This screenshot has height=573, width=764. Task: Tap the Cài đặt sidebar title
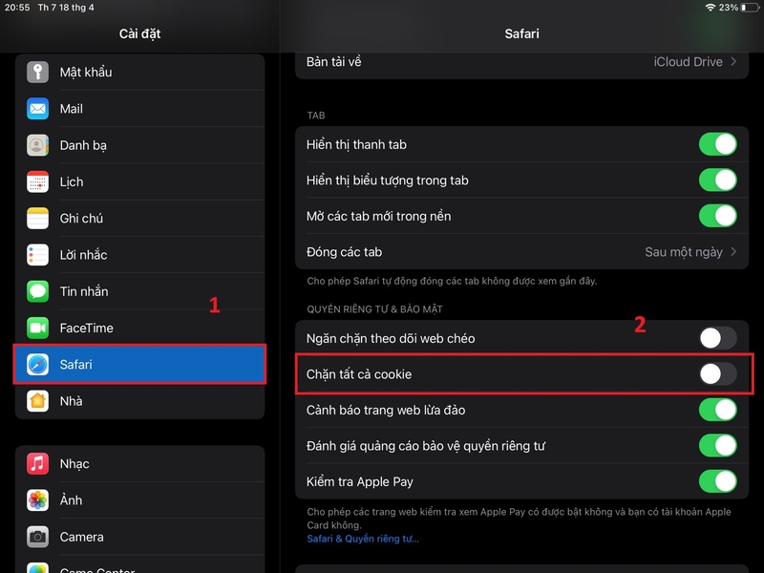(139, 33)
